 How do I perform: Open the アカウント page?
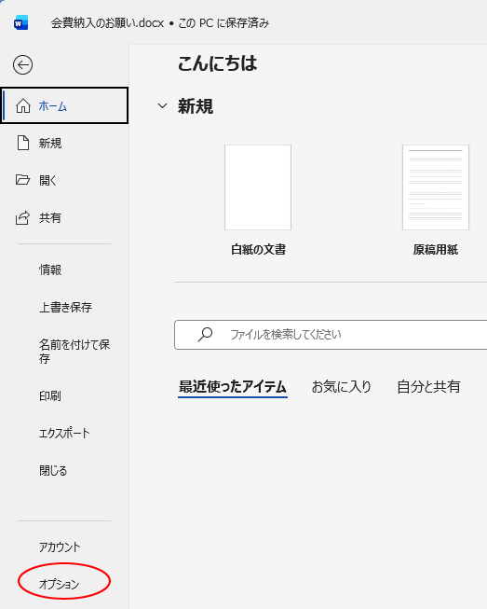pos(60,547)
